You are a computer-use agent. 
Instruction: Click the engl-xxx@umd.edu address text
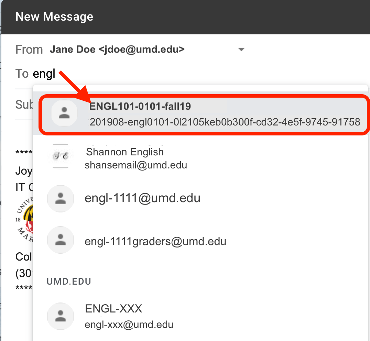click(x=129, y=325)
